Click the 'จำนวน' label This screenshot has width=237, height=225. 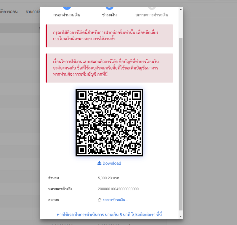point(54,178)
